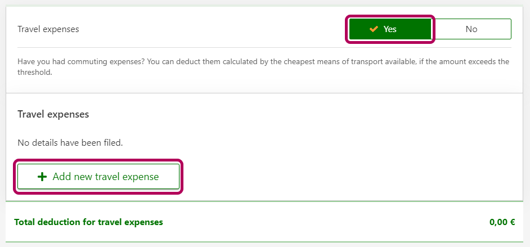Image resolution: width=530 pixels, height=247 pixels.
Task: Click the "Yes" text in the green button
Action: point(390,29)
